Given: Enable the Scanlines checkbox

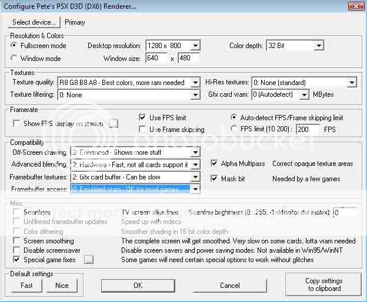Looking at the screenshot, I should 16,212.
